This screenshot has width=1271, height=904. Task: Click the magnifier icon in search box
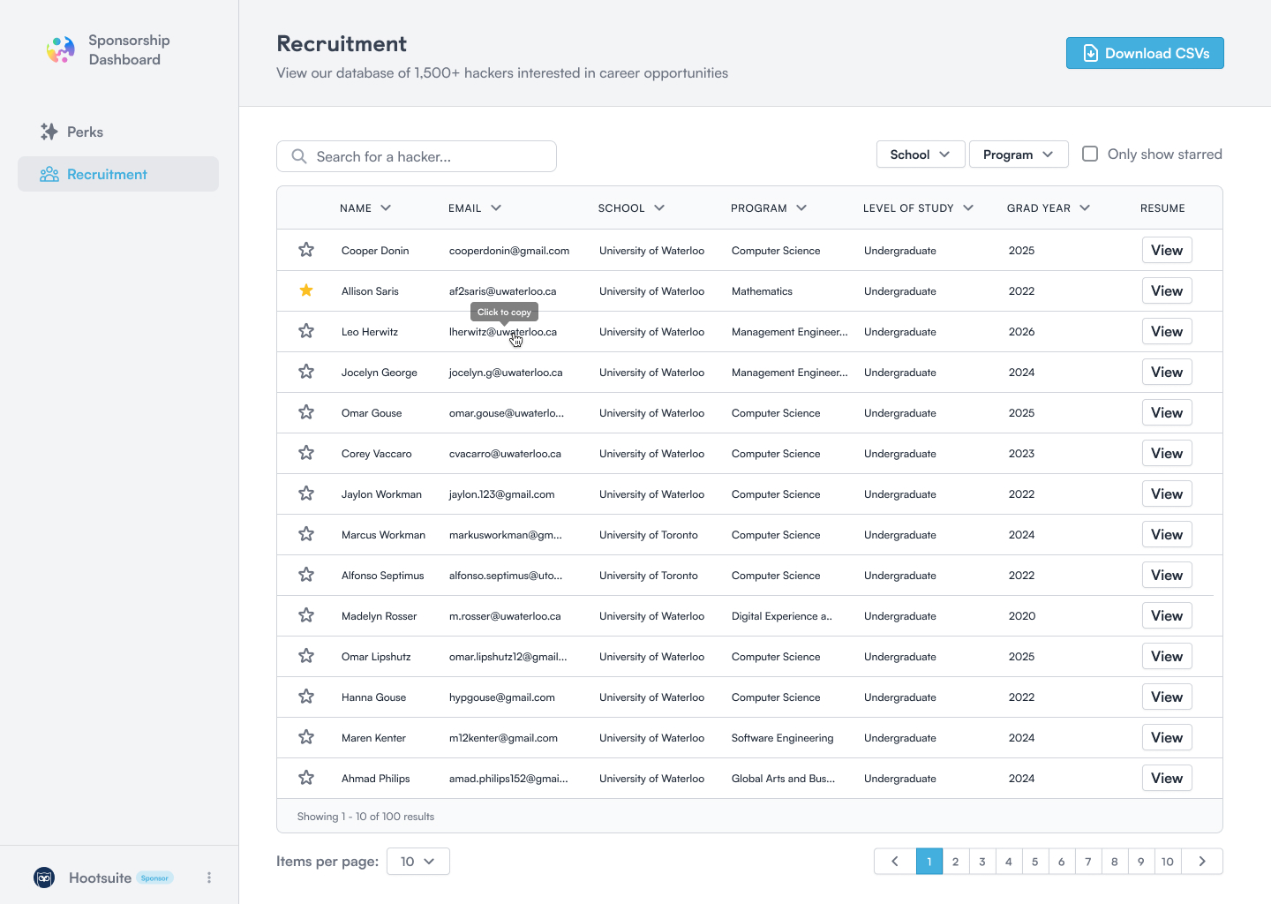point(299,156)
